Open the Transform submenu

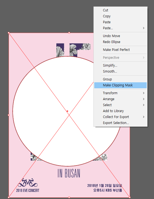point(120,93)
